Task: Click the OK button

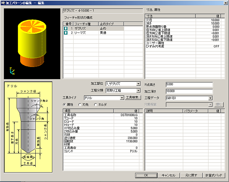Action: tap(146, 175)
